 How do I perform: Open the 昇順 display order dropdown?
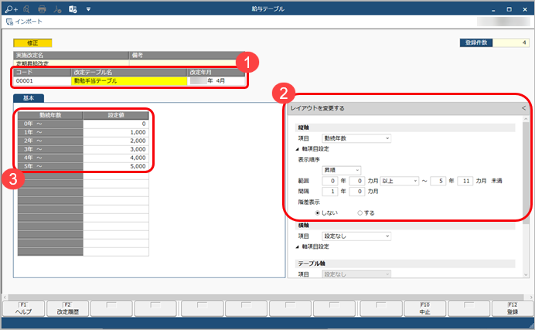coord(342,169)
